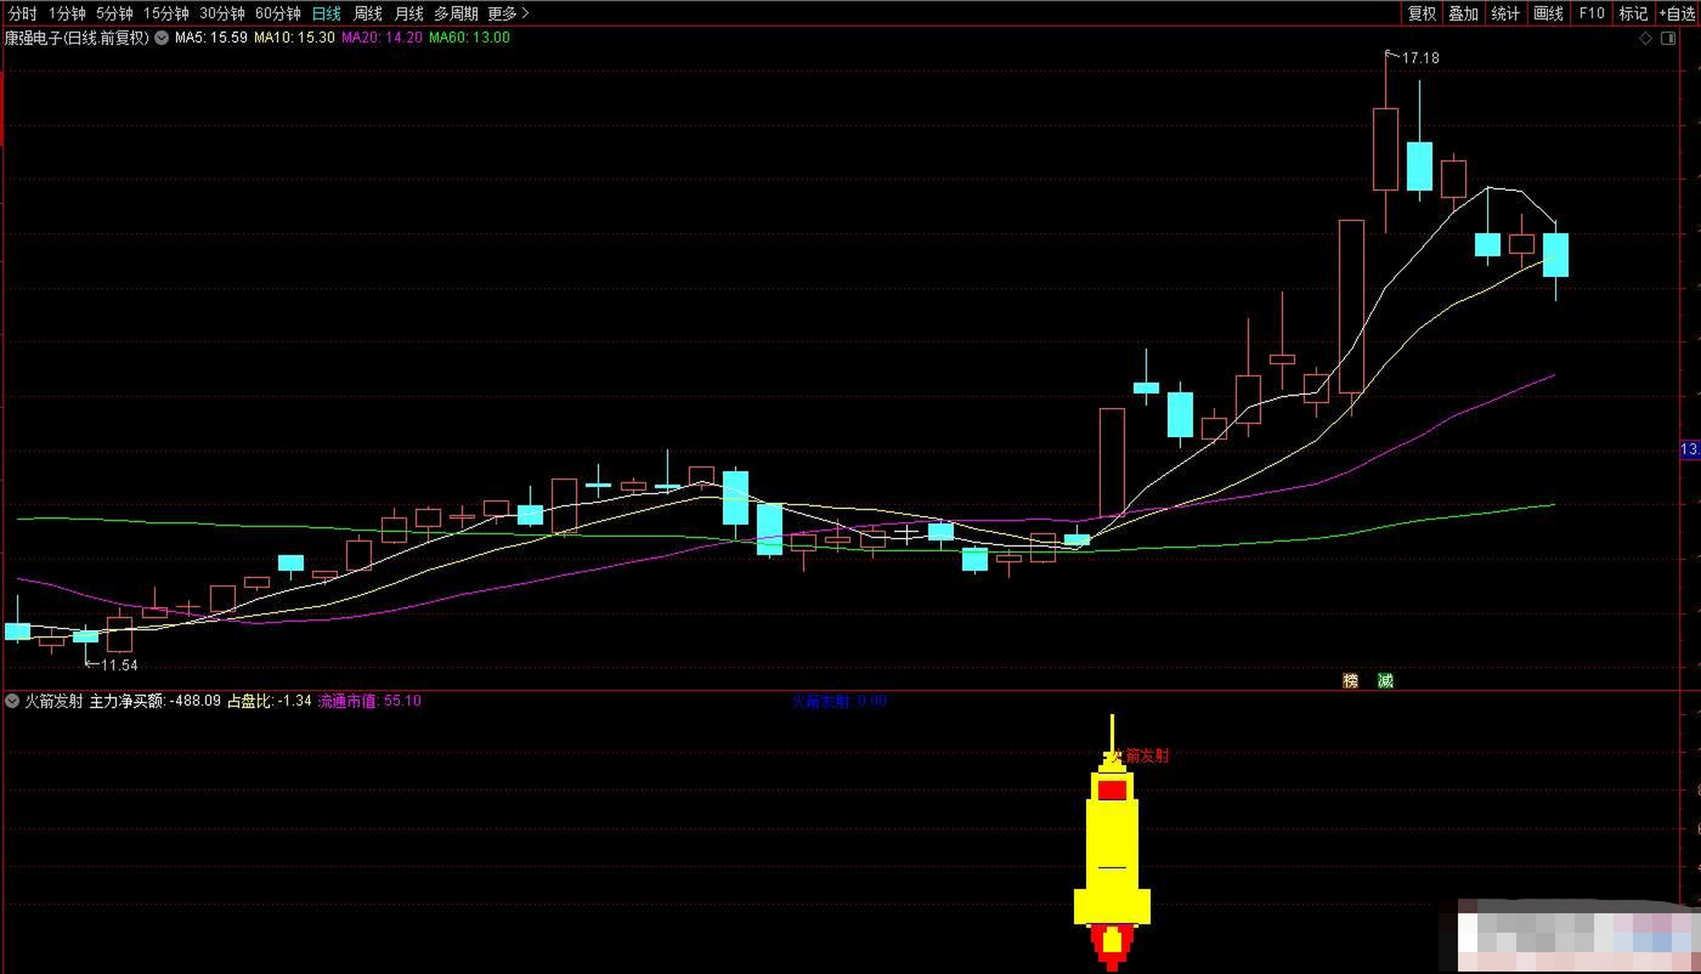
Task: Toggle the side panel layout icon
Action: pyautogui.click(x=1667, y=38)
